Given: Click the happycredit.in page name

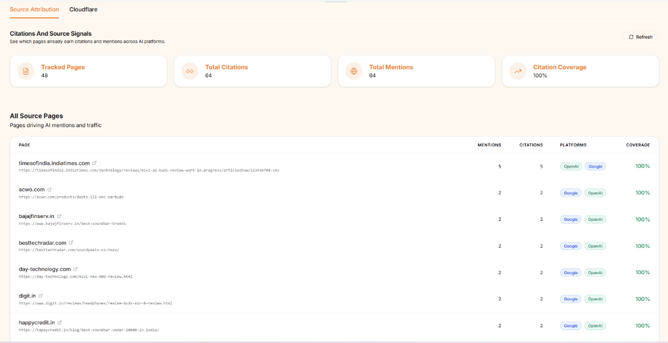Looking at the screenshot, I should point(36,323).
